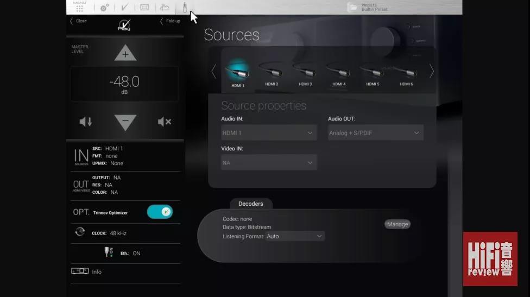
Task: Expand the Listening Format dropdown
Action: (295, 236)
